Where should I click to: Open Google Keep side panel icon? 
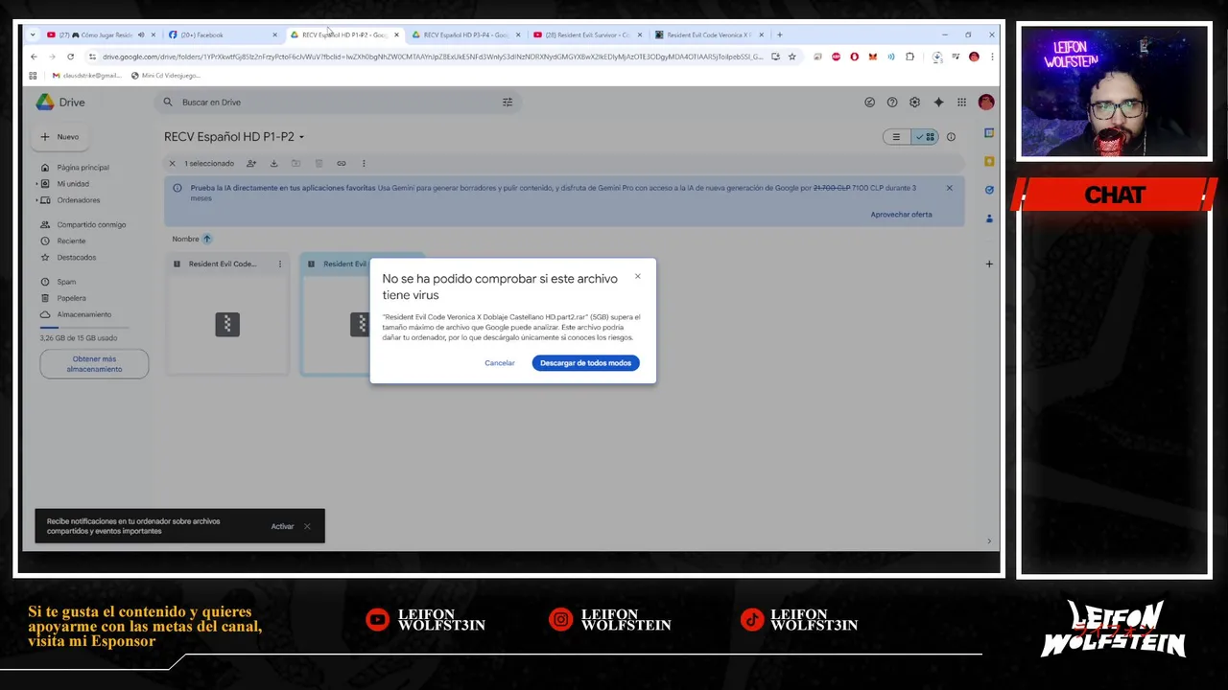click(989, 161)
